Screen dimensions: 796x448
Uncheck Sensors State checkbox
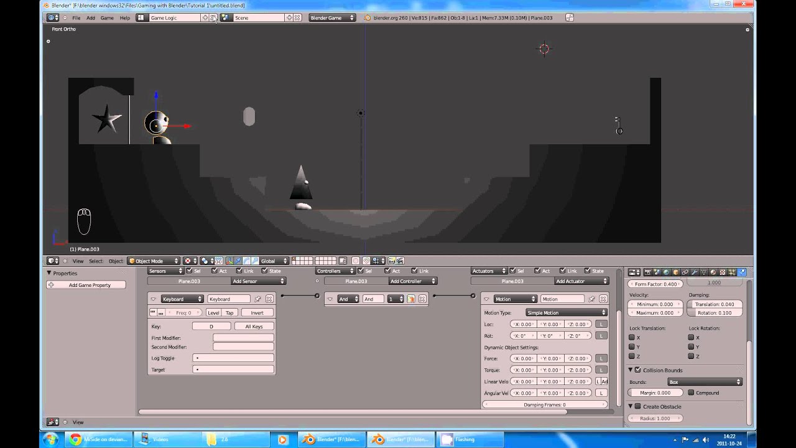coord(264,271)
